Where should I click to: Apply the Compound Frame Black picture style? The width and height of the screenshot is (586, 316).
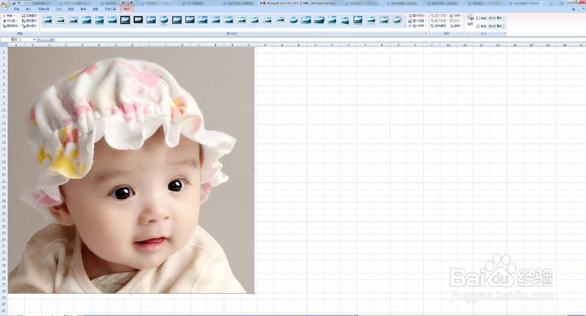click(x=177, y=20)
